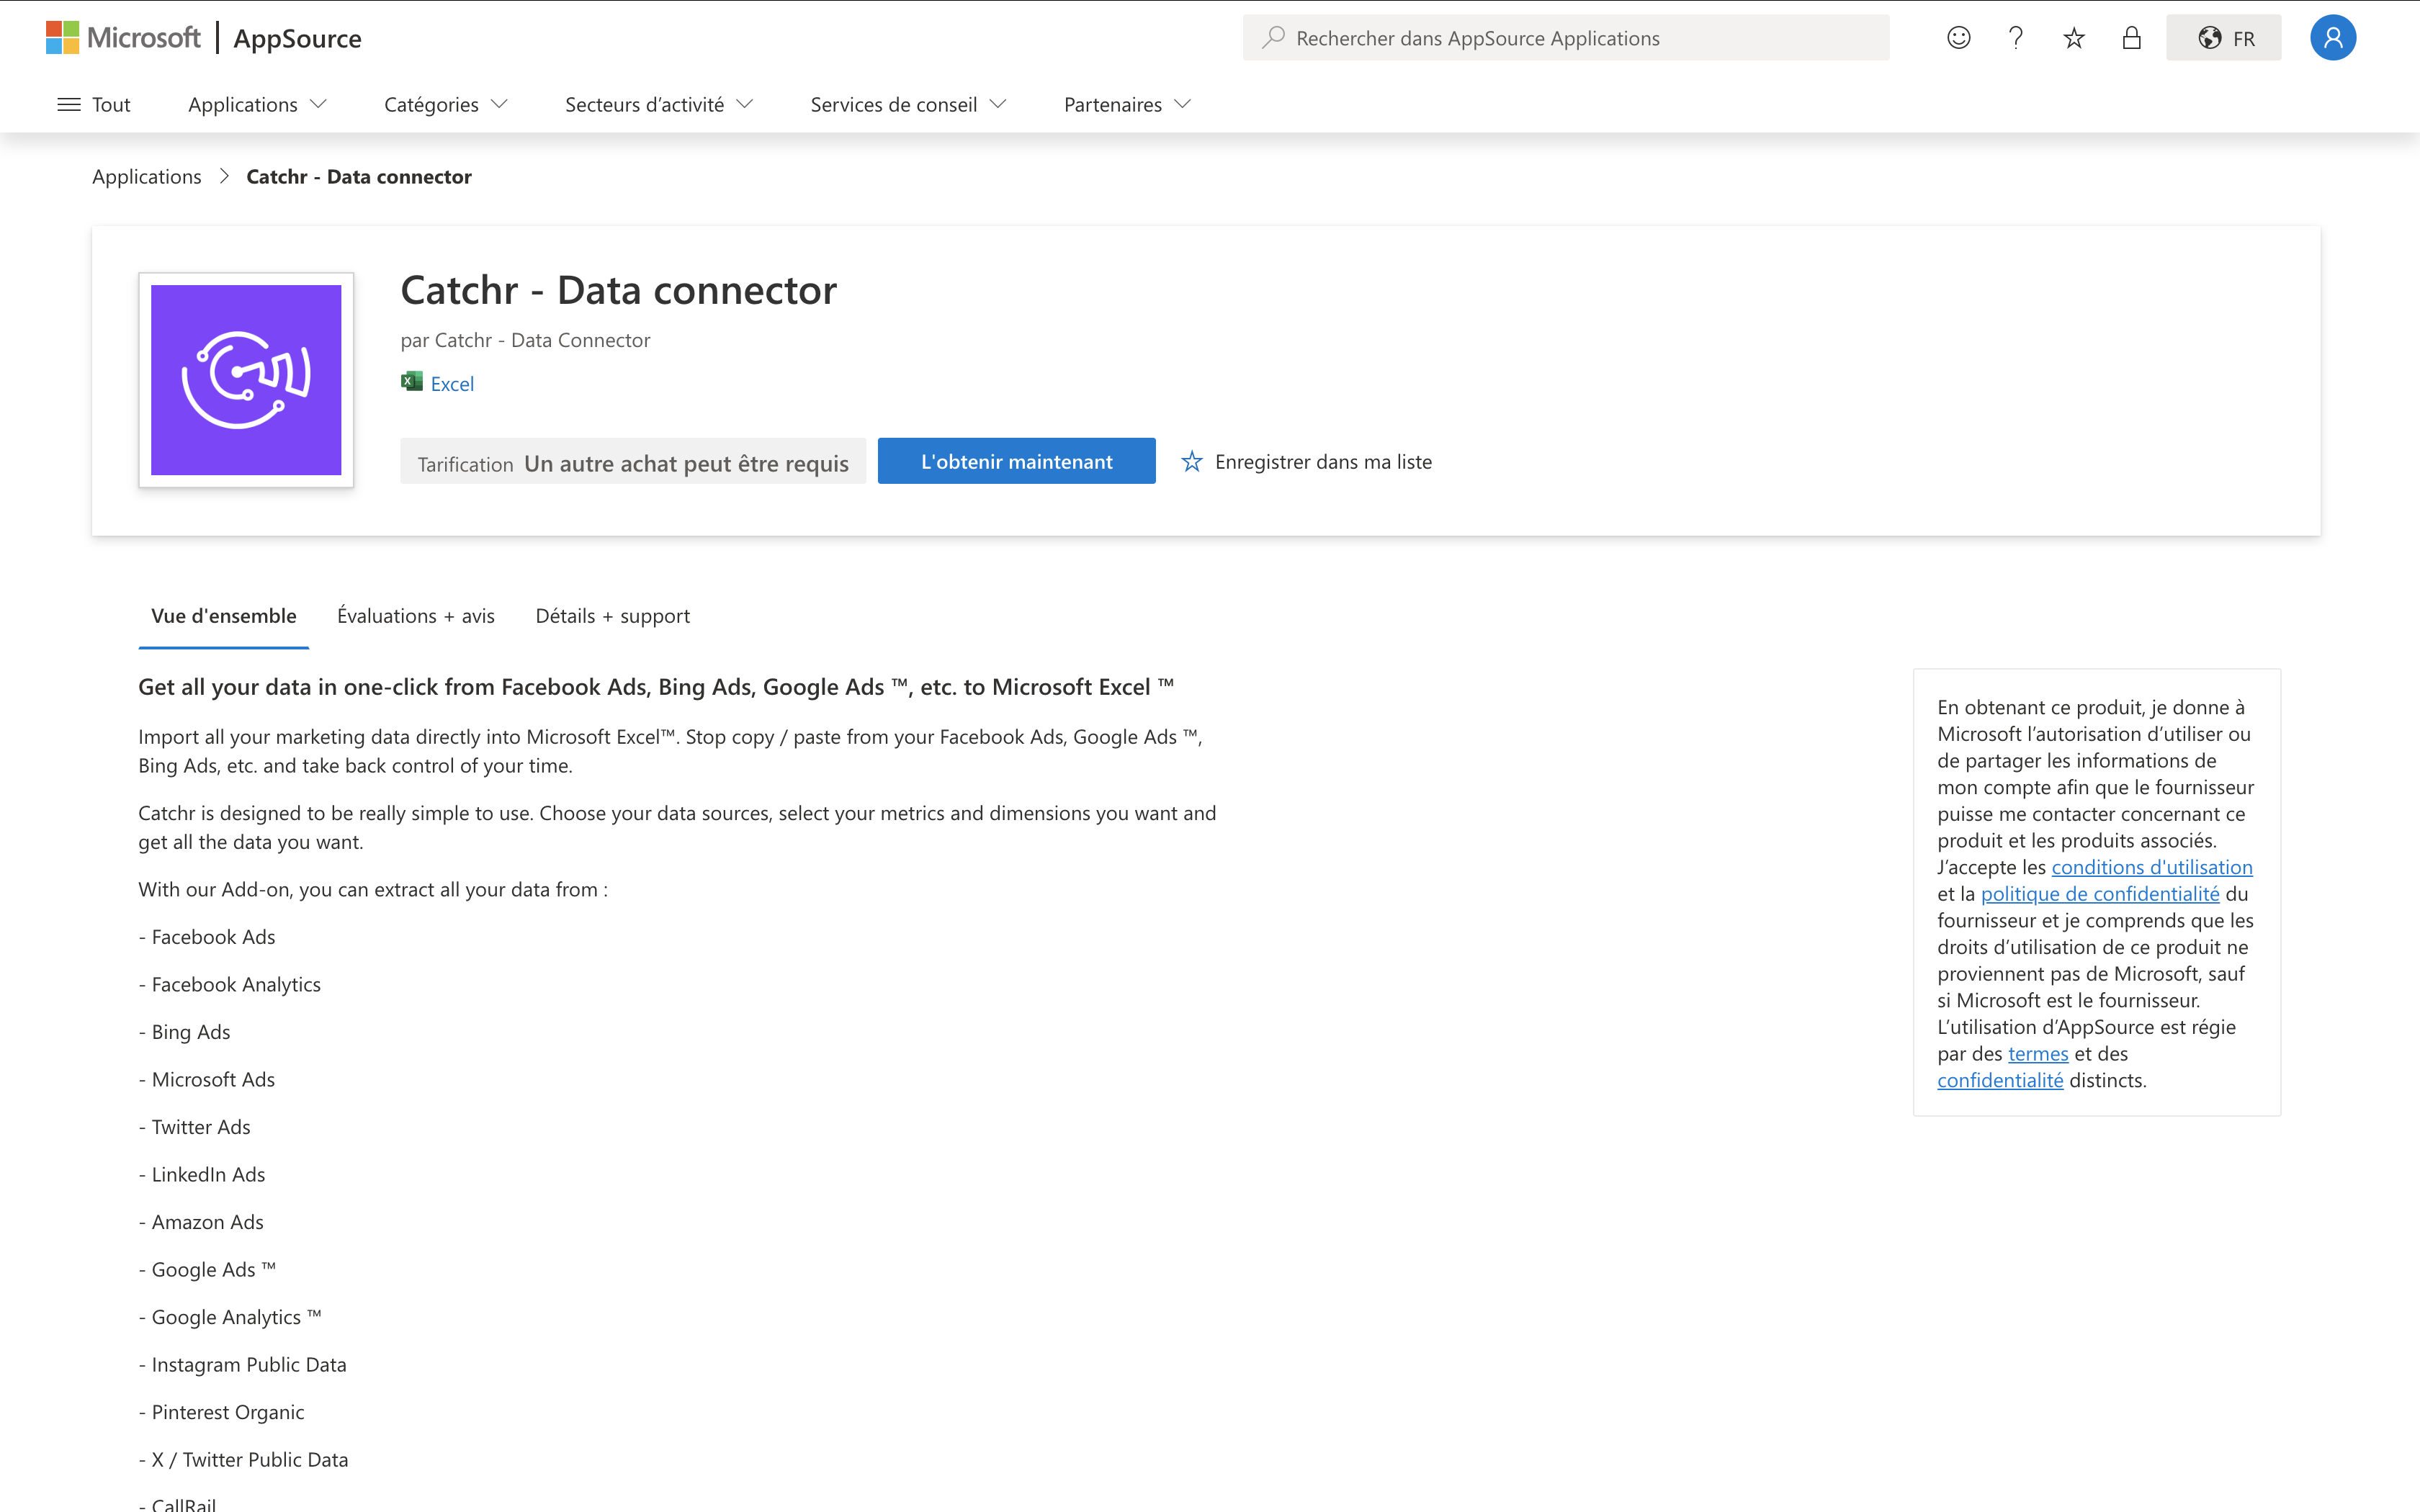Image resolution: width=2420 pixels, height=1512 pixels.
Task: Click '- Pinterest Organic' list entry
Action: (222, 1412)
